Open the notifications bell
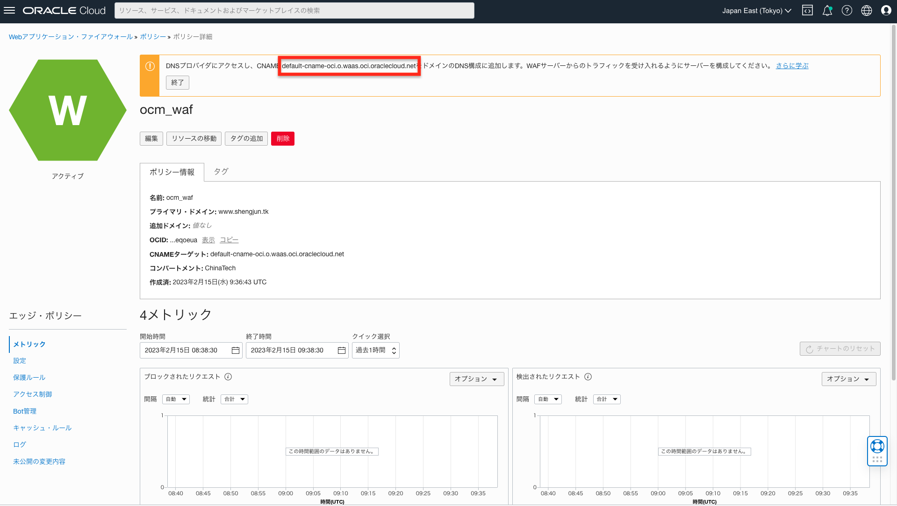This screenshot has width=897, height=506. click(827, 10)
